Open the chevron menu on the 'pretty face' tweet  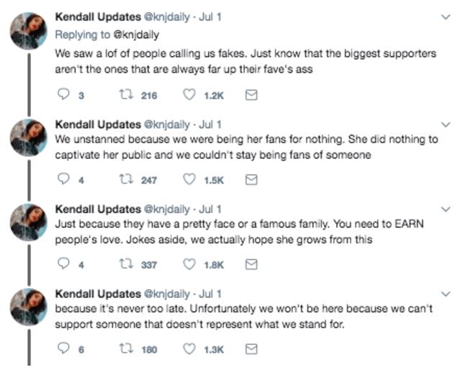click(446, 209)
